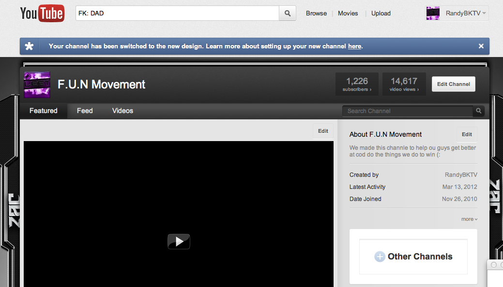Click Edit above the featured video
Viewport: 503px width, 287px height.
[323, 131]
